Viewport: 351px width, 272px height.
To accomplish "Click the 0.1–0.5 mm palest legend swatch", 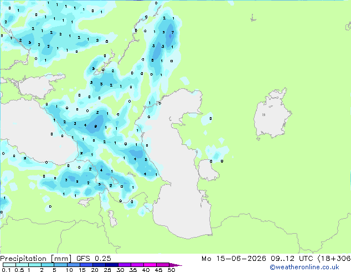I will (x=9, y=265).
